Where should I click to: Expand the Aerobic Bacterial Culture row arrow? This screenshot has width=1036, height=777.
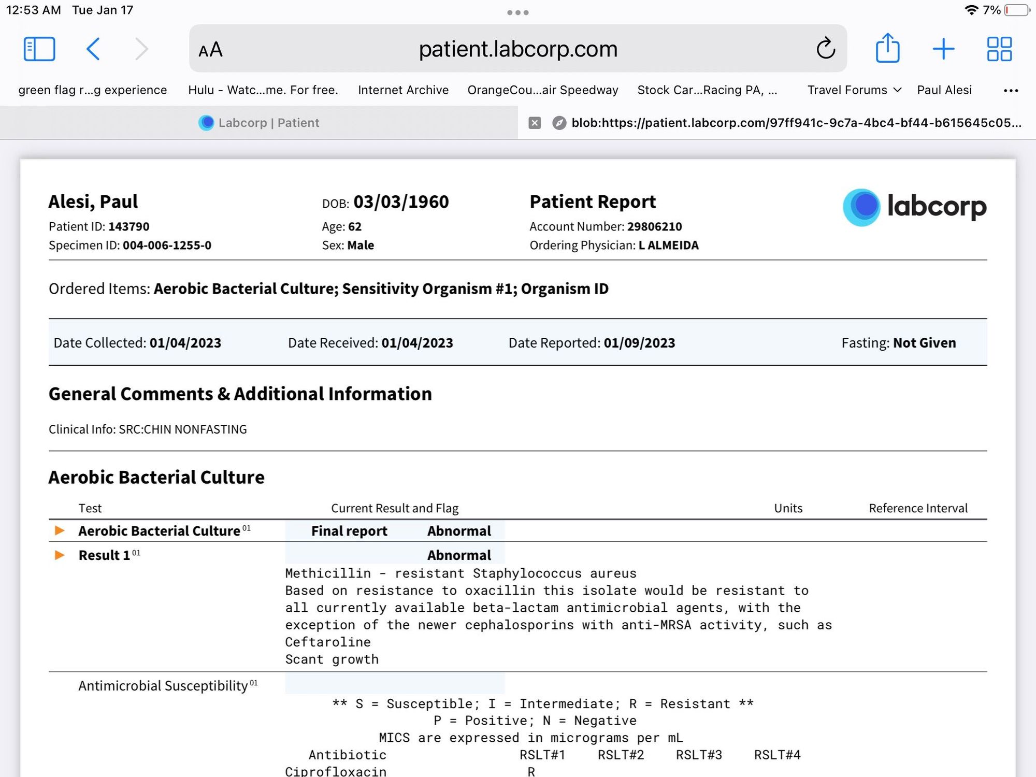pos(60,530)
